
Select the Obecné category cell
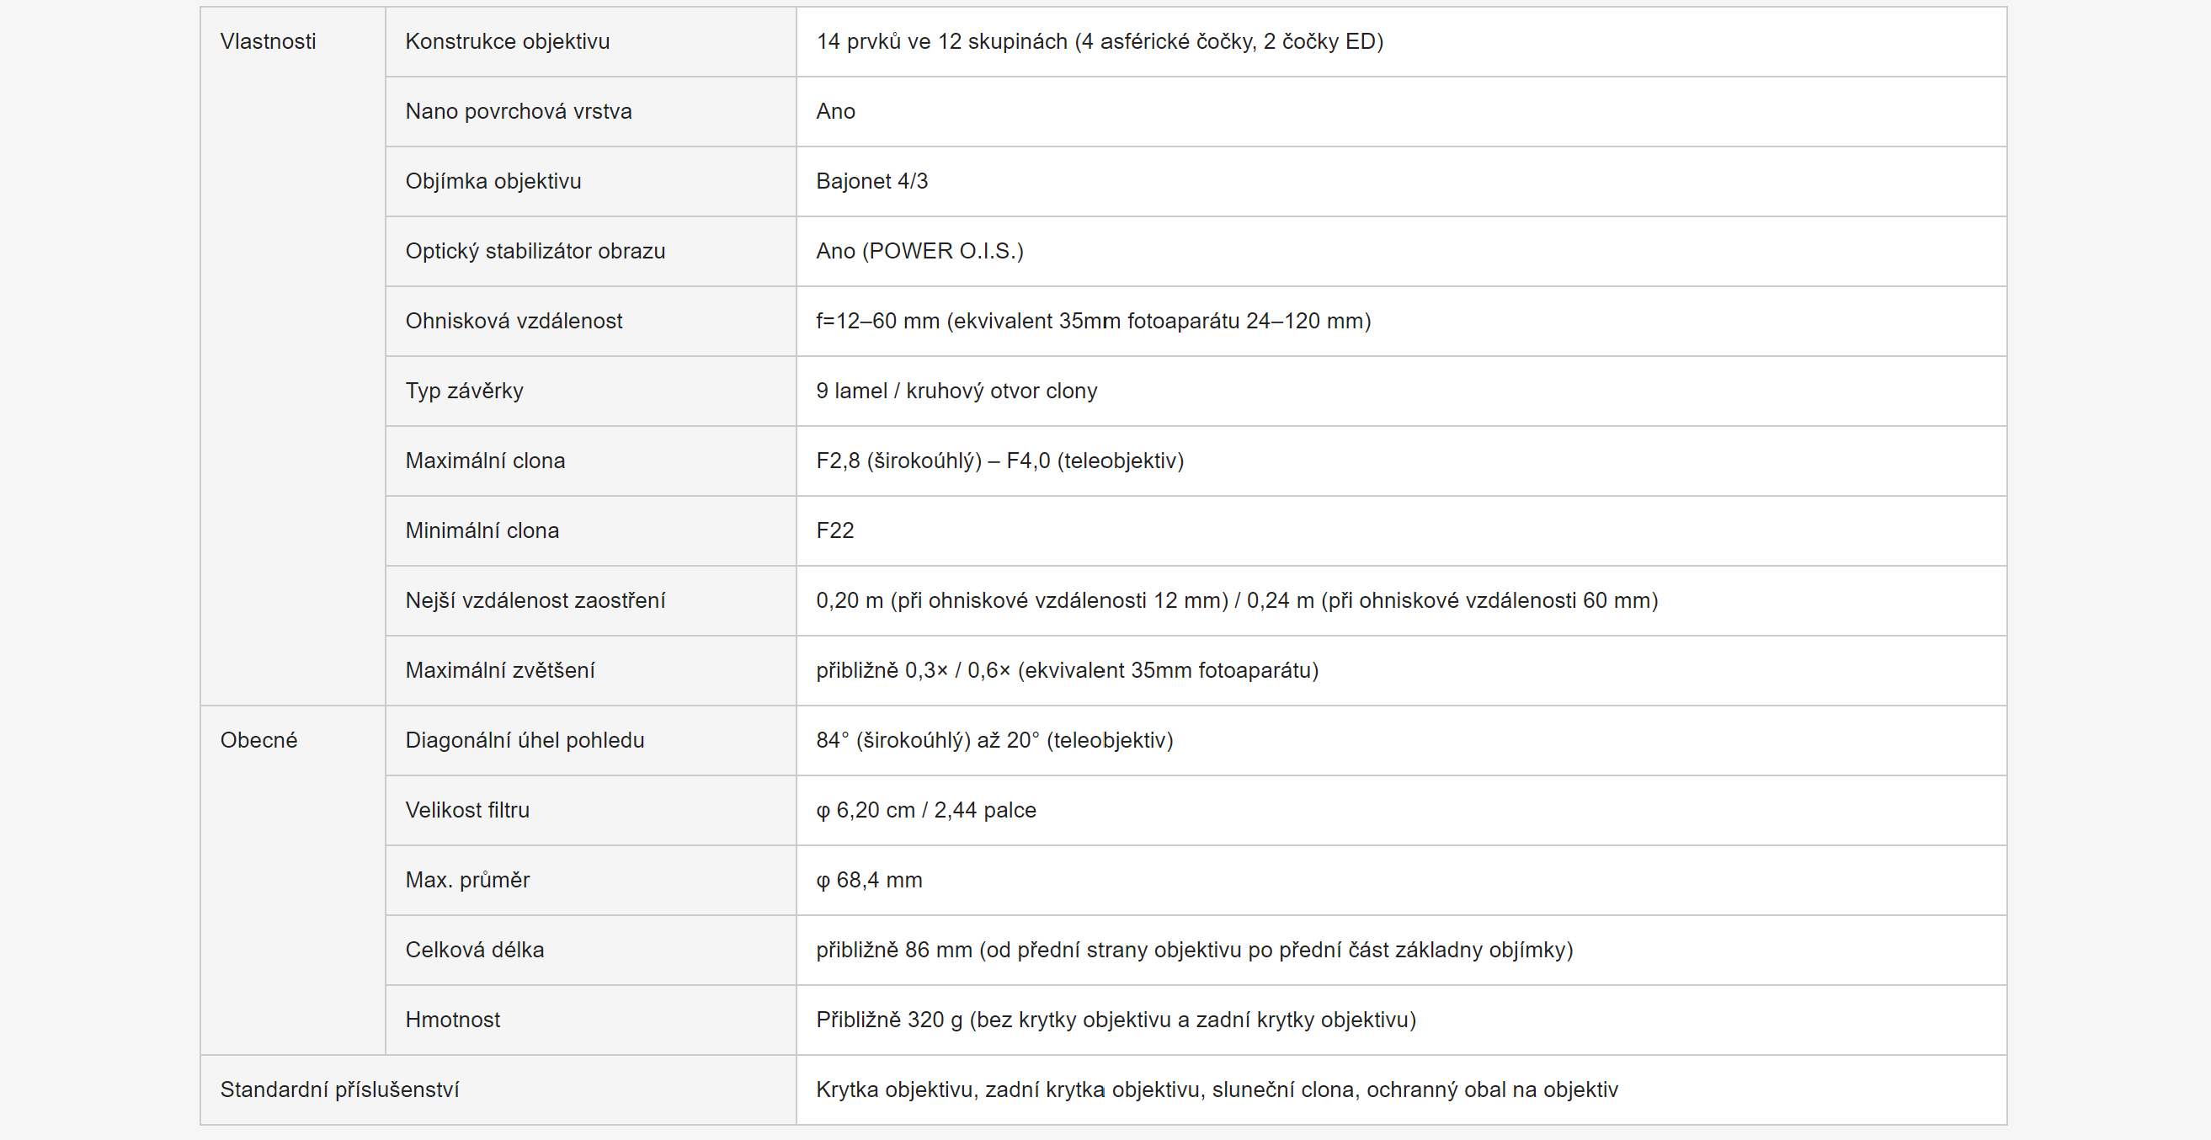[293, 880]
